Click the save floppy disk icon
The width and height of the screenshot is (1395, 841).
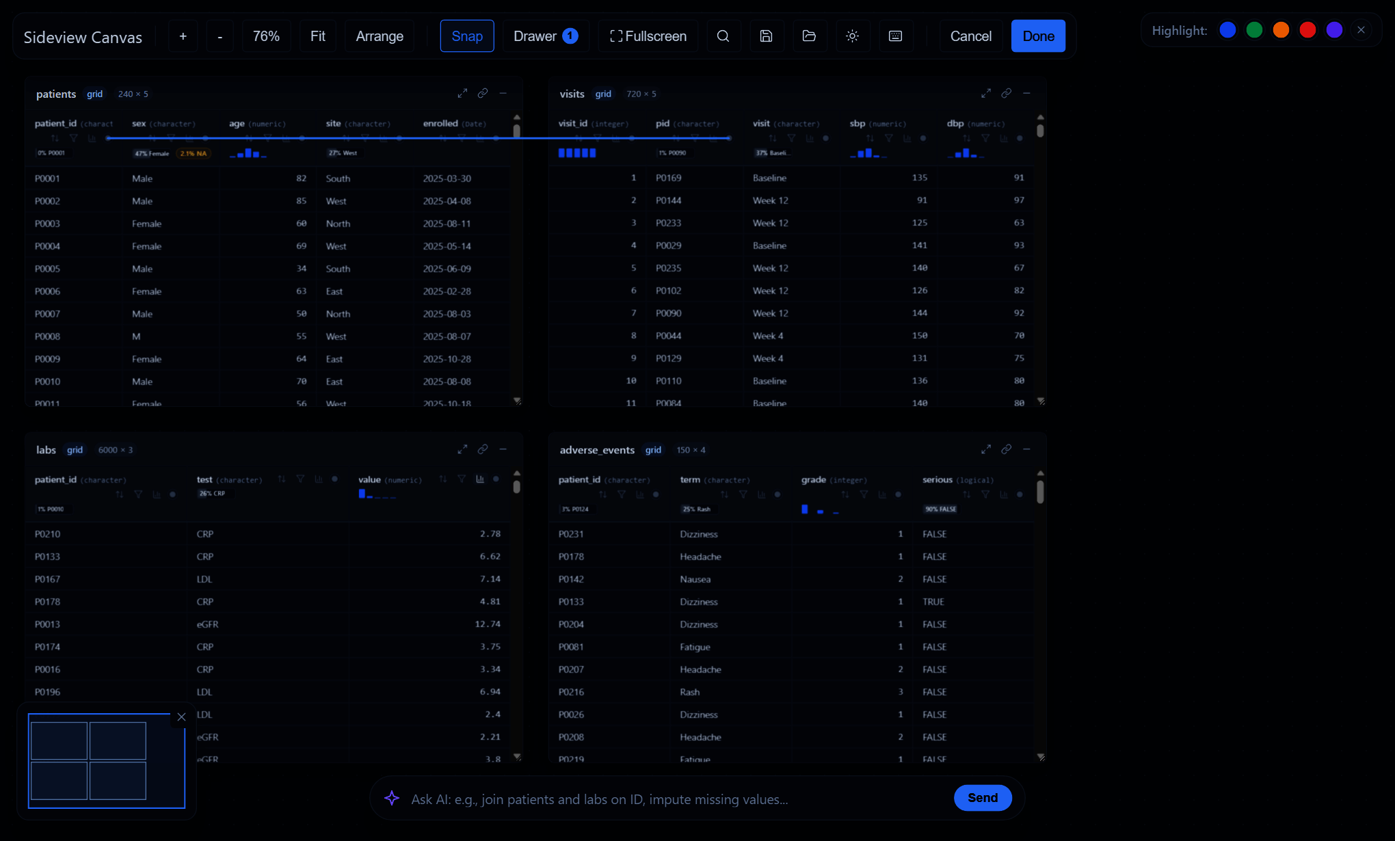tap(766, 36)
